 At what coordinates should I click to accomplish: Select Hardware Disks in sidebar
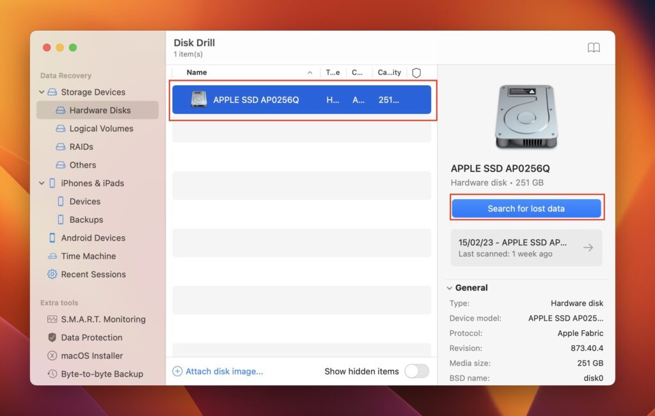tap(97, 110)
